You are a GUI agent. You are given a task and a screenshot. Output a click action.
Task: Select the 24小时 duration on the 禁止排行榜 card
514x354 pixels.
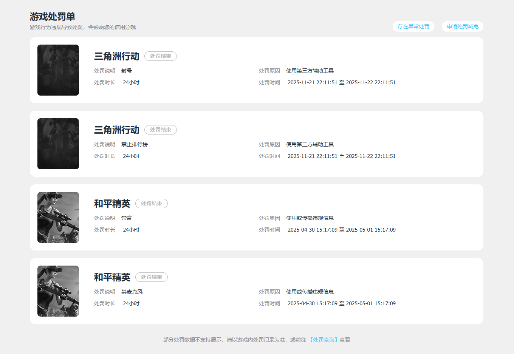[131, 156]
